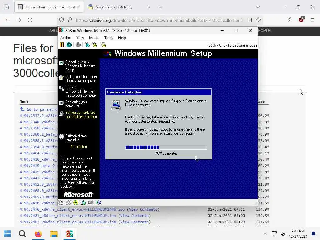Open a new browser tab
Screen dimensions: 320x240
pyautogui.click(x=161, y=7)
